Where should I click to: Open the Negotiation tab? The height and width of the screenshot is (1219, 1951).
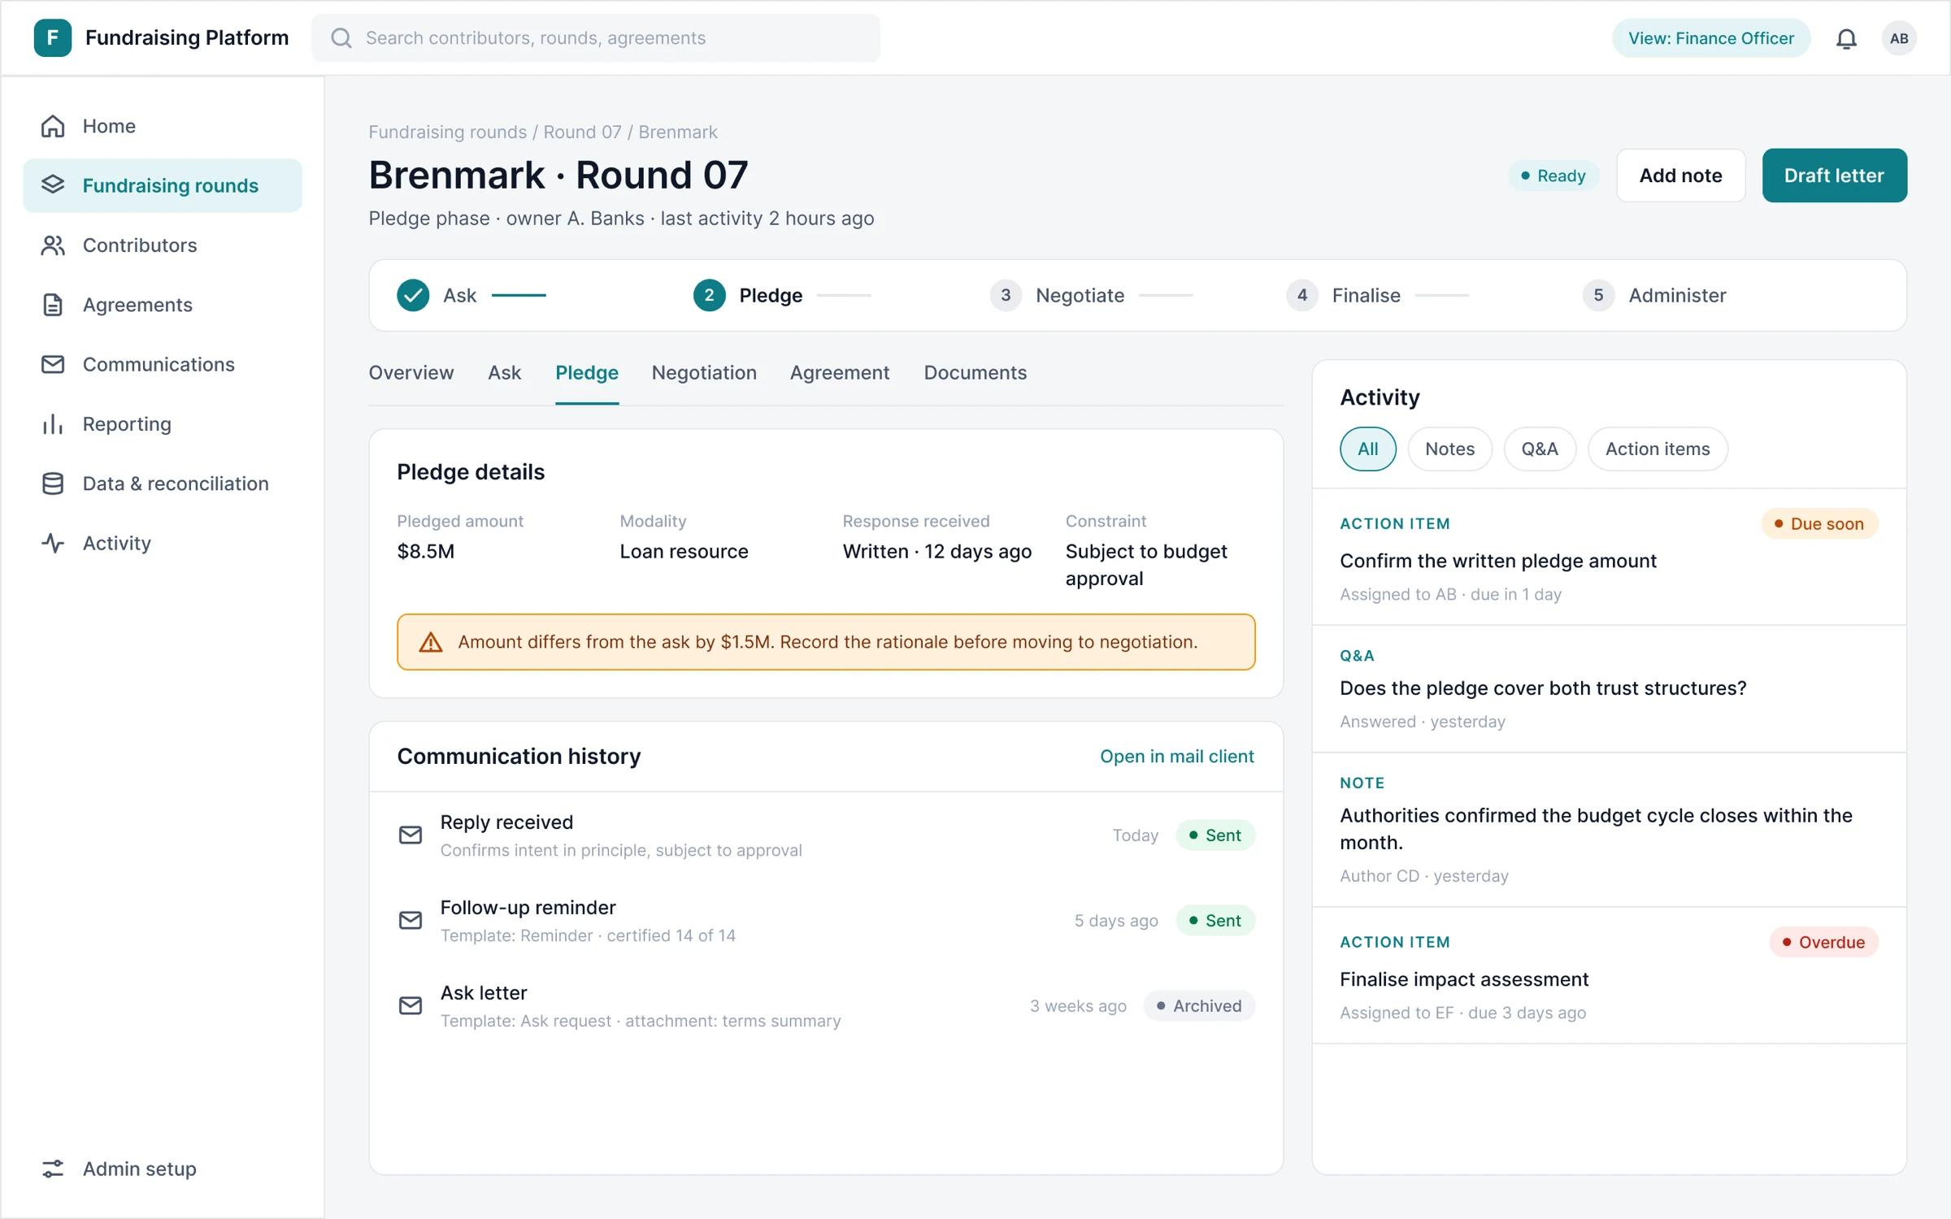704,373
